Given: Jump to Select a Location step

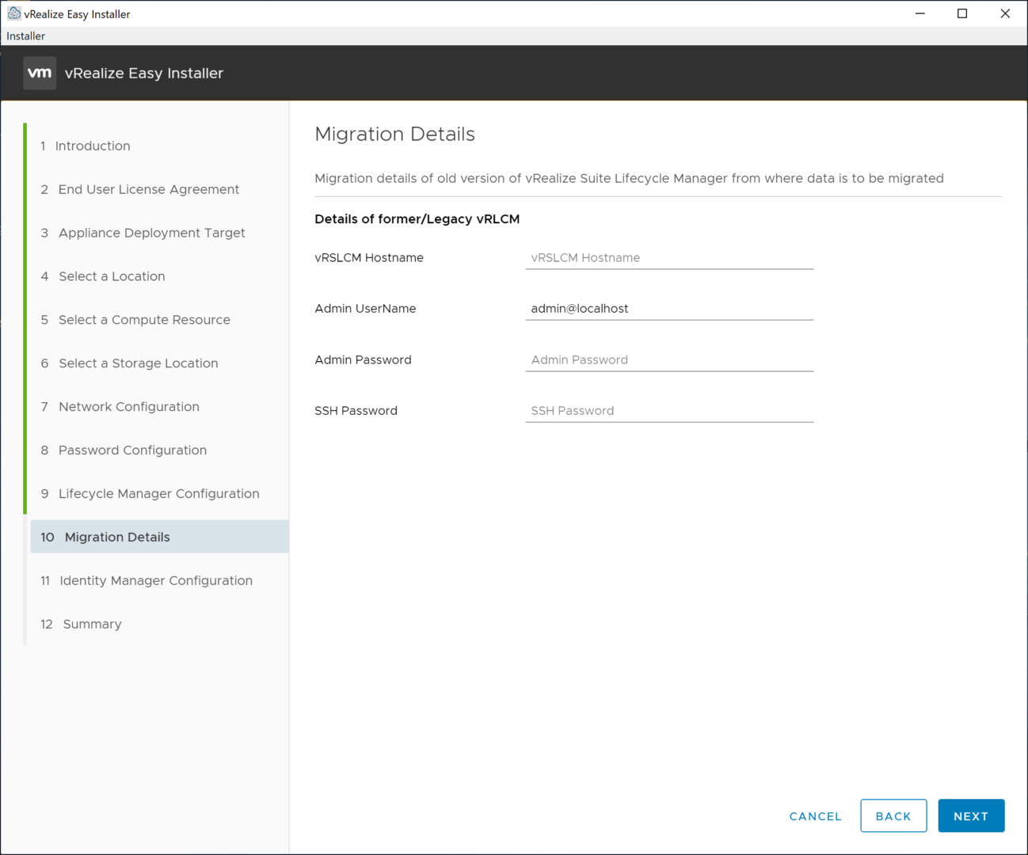Looking at the screenshot, I should 112,276.
